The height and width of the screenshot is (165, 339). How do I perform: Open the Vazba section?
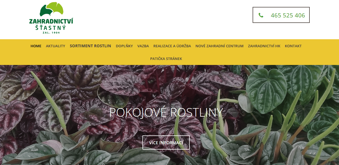[143, 46]
